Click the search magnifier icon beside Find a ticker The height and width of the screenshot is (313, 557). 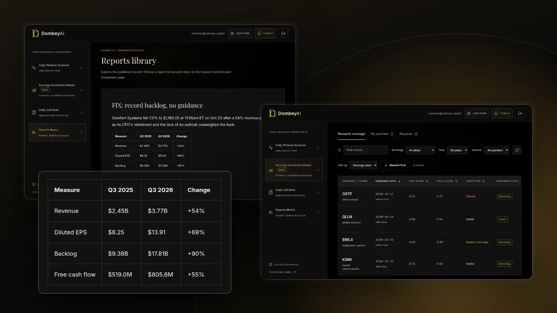[x=339, y=150]
